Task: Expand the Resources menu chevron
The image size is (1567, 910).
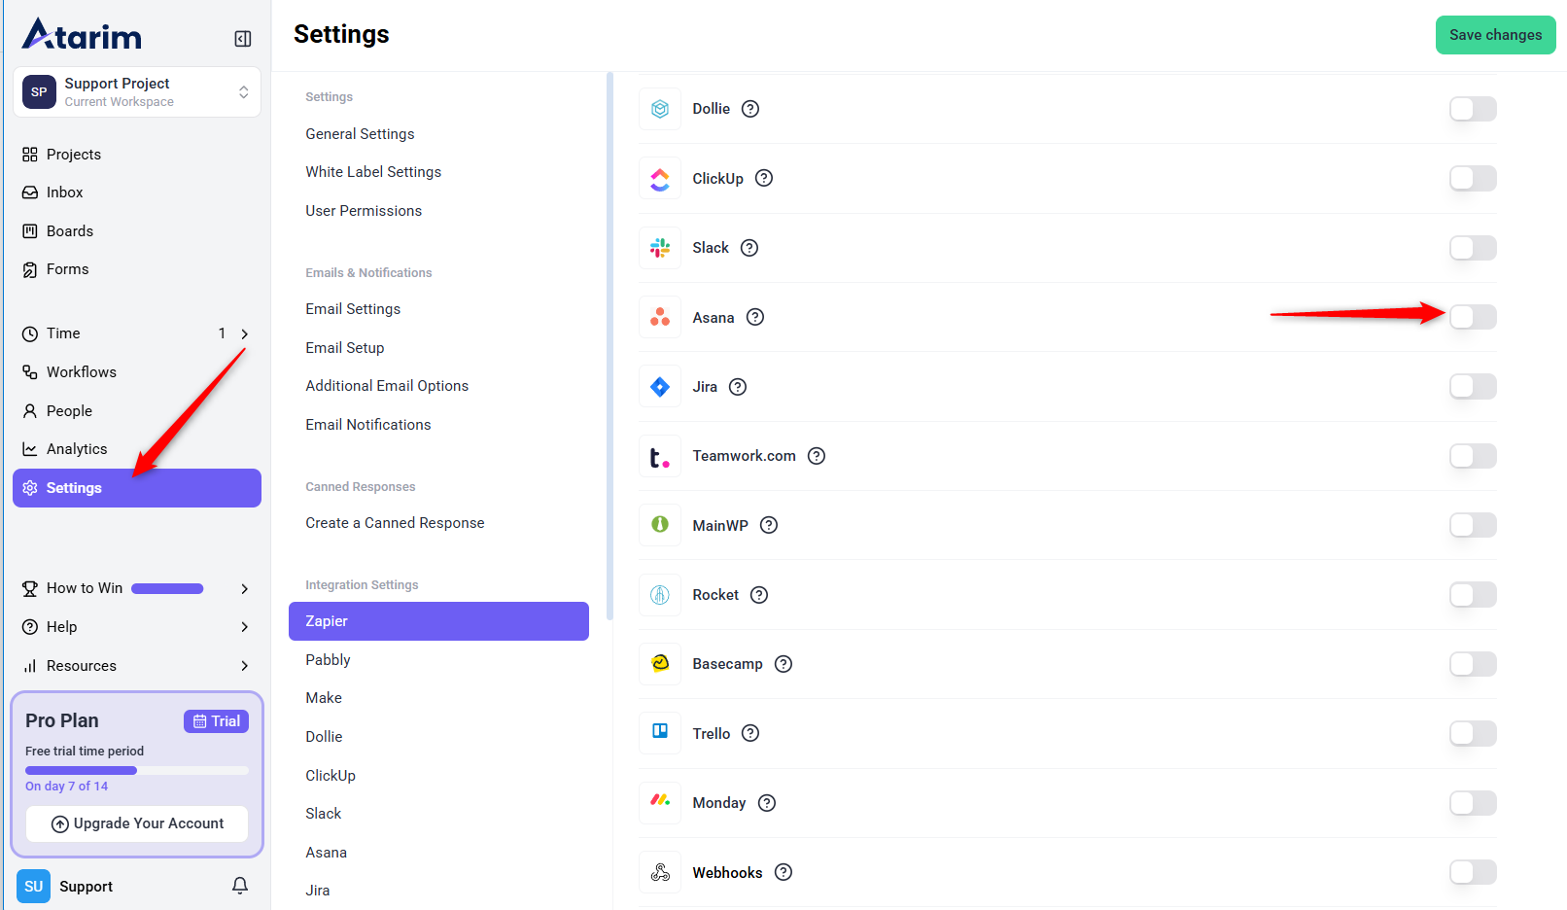Action: click(244, 666)
